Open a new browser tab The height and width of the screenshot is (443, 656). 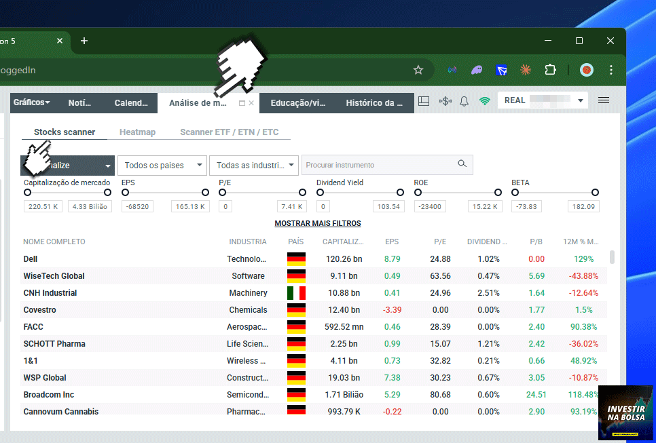click(84, 41)
